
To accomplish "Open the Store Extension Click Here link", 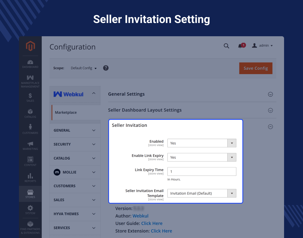I will 161,231.
